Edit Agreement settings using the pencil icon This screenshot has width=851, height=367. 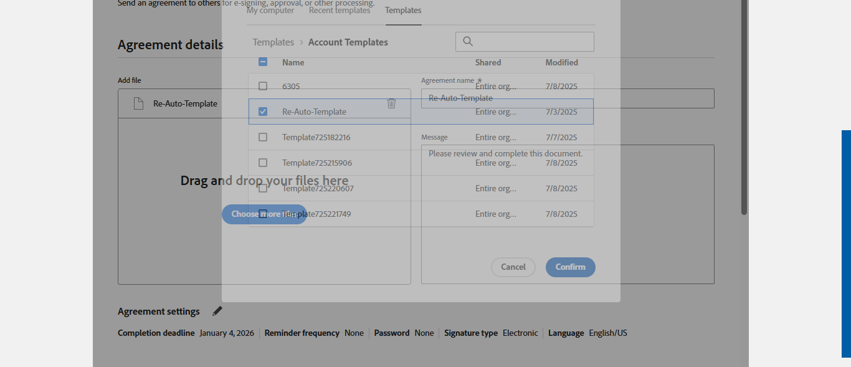[x=217, y=311]
